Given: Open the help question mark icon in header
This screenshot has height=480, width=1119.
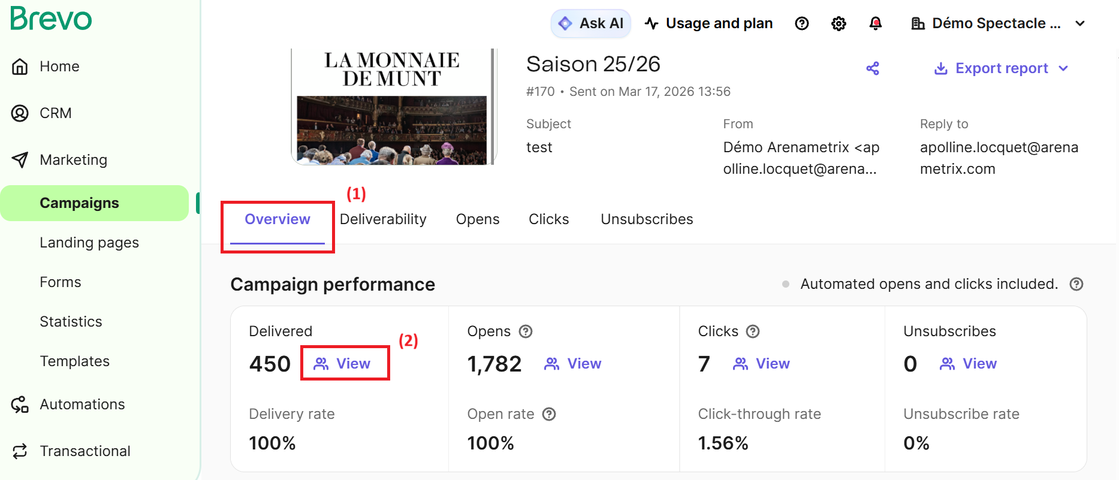Looking at the screenshot, I should [801, 23].
